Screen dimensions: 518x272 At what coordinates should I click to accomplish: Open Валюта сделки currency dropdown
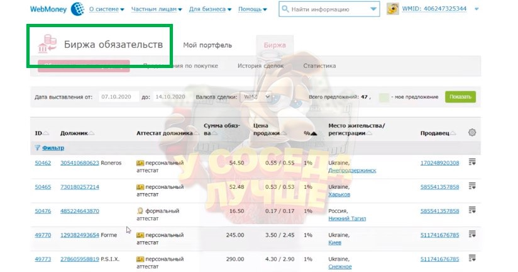tap(256, 97)
